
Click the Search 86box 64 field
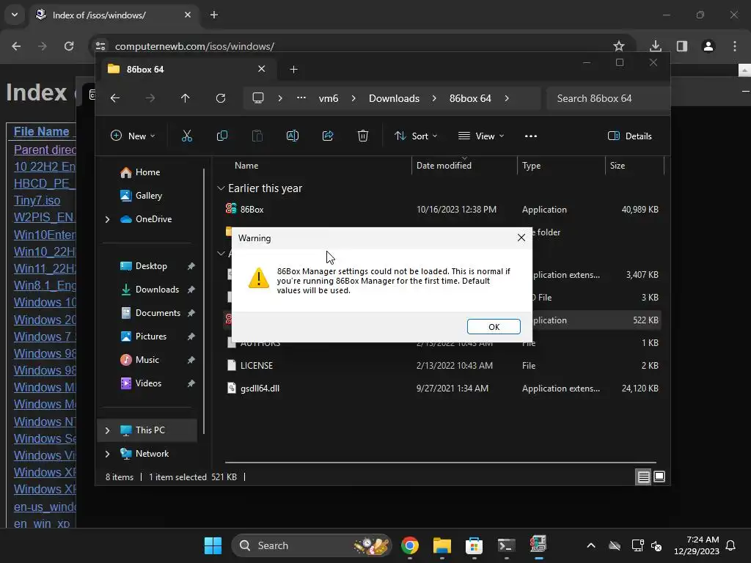pyautogui.click(x=607, y=98)
